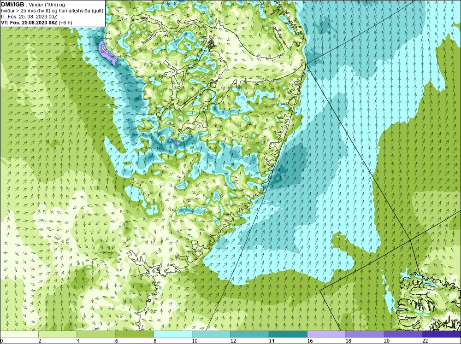Click the "6" label on the color scale
Viewport: 461px width, 344px height.
pos(117,341)
